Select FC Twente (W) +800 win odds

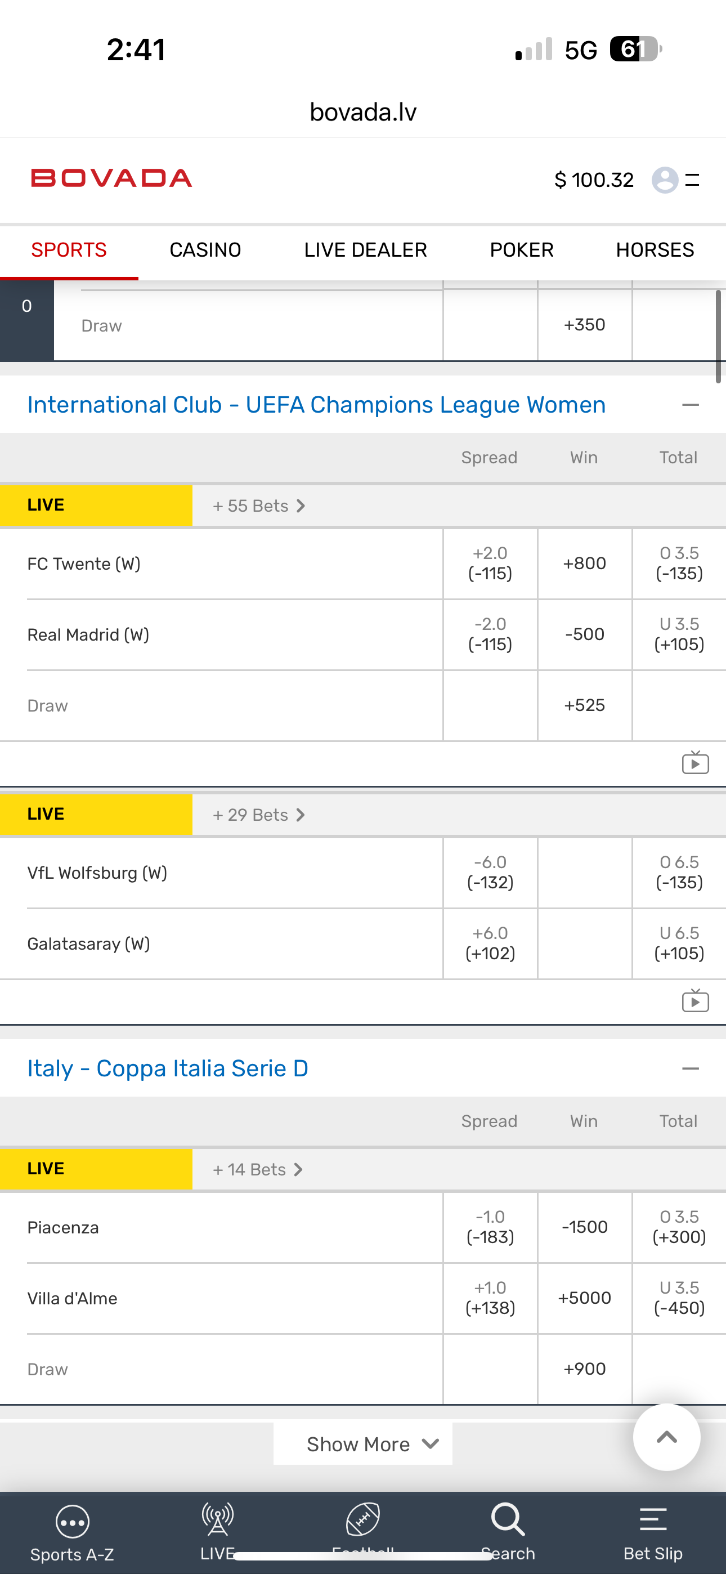coord(584,564)
